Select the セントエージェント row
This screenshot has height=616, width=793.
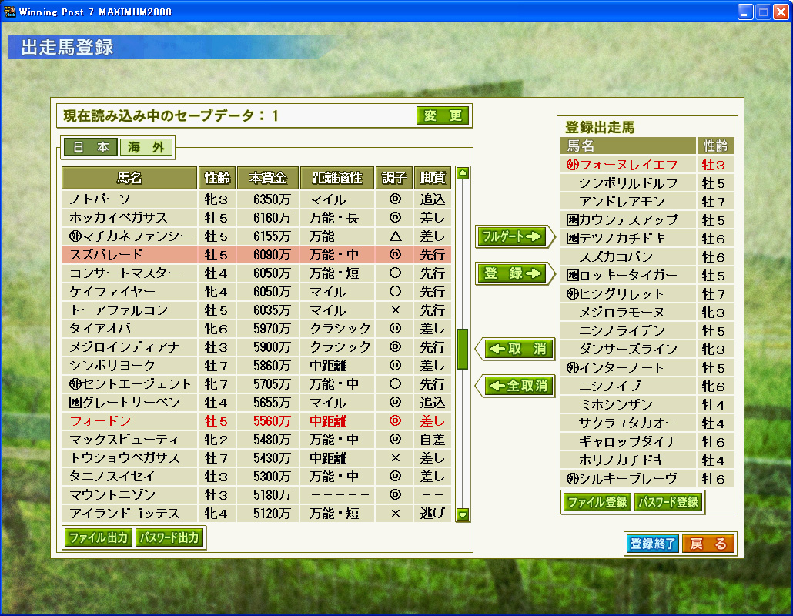[256, 384]
